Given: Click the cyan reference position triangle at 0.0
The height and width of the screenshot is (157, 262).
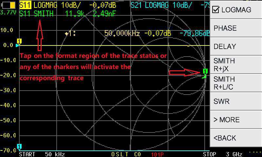Looking at the screenshot, I should 17,45.
